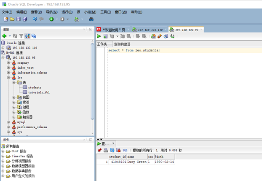Image resolution: width=262 pixels, height=181 pixels.
Task: Open SQL worksheet icon in main toolbar
Action: pyautogui.click(x=77, y=19)
